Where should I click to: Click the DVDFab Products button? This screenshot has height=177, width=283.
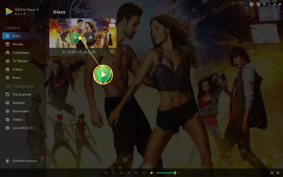pyautogui.click(x=23, y=161)
